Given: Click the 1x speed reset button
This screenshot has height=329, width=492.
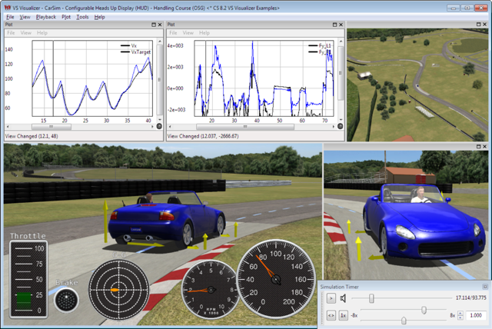Looking at the screenshot, I should pos(344,316).
